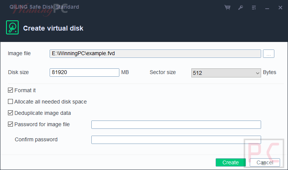Click the Image file label
Screen dimensions: 288x170
(x=19, y=53)
